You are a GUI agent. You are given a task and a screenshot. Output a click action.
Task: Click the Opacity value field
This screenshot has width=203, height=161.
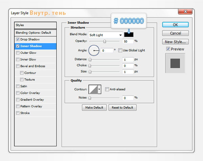coord(128,41)
